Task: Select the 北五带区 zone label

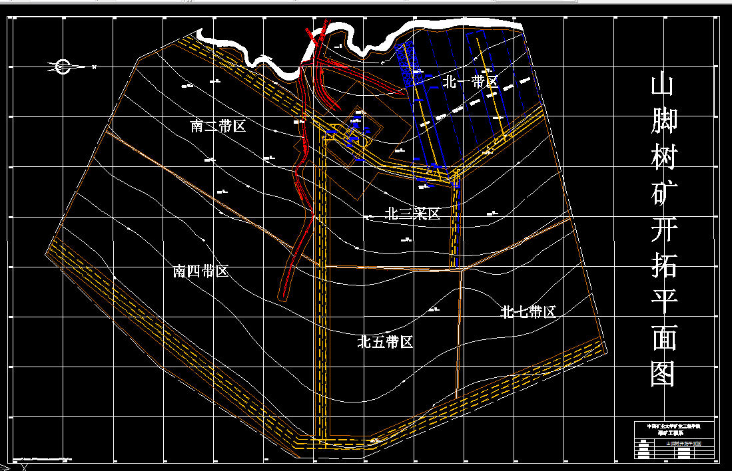Action: coord(385,342)
